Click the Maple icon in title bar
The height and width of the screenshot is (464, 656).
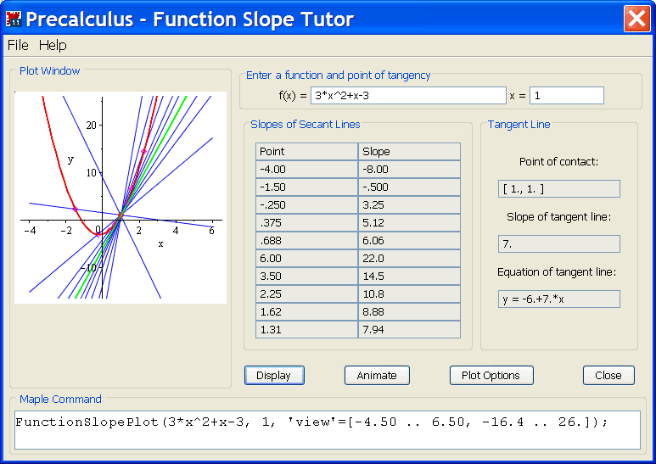[14, 19]
